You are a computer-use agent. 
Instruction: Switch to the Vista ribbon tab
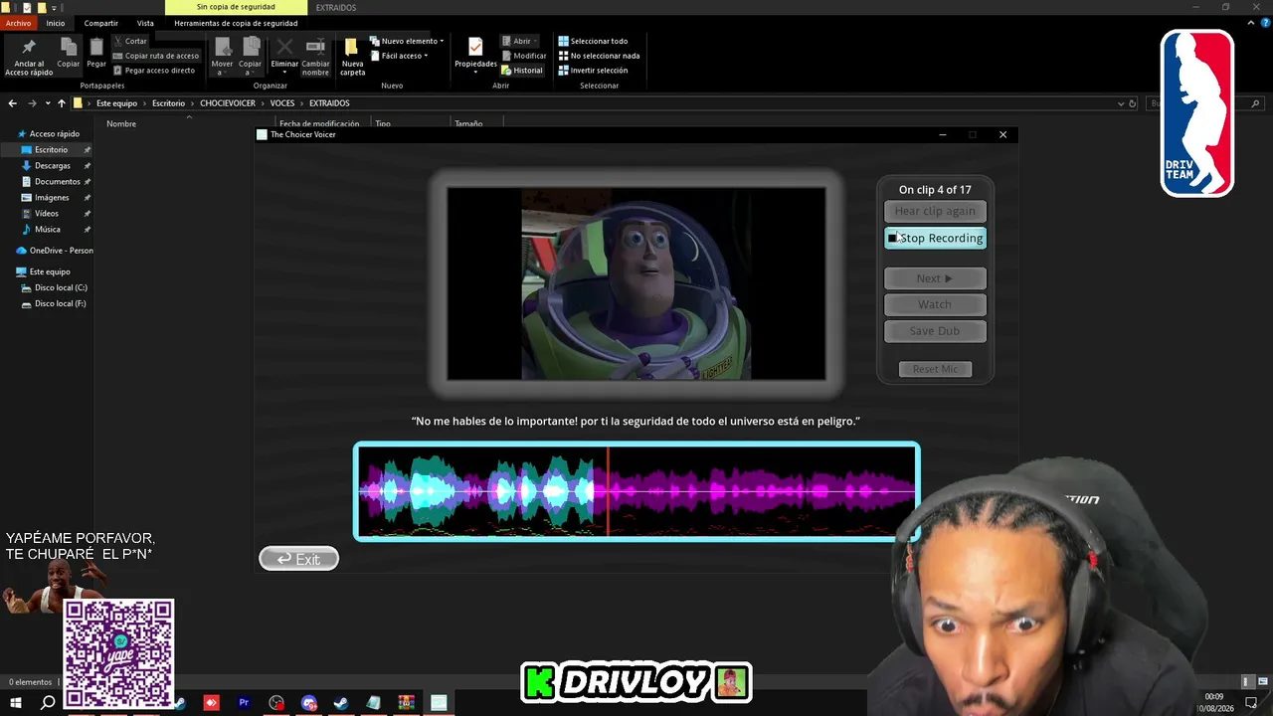(145, 23)
